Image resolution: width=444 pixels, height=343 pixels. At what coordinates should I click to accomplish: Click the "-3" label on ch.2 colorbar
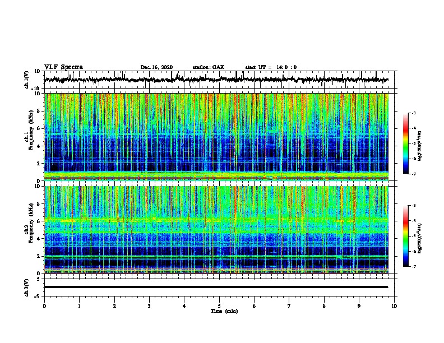(x=413, y=206)
